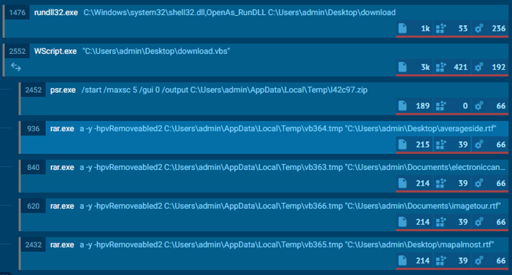The width and height of the screenshot is (512, 275).
Task: Click the 66 count in the rar.exe 2432 row
Action: (501, 261)
